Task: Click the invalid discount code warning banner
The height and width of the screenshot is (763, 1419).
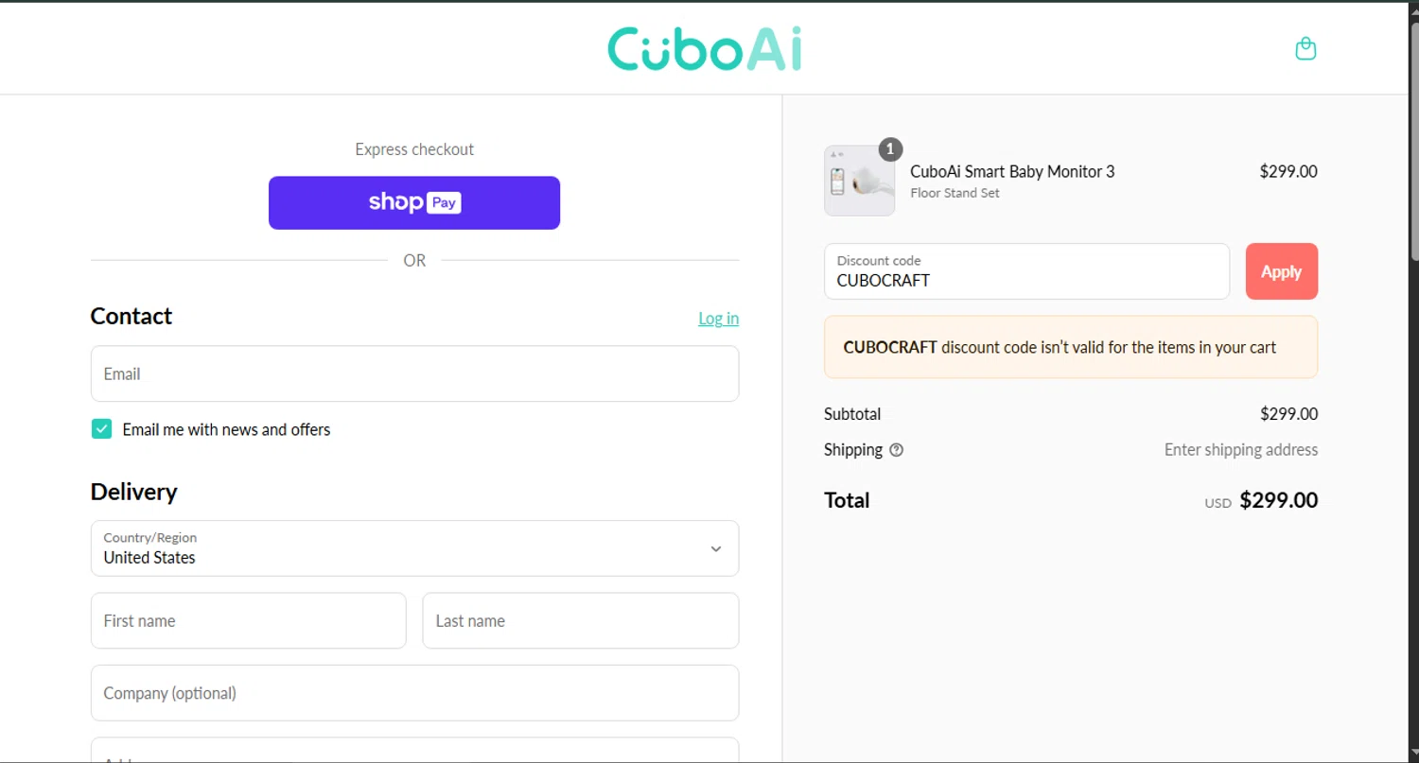Action: (x=1071, y=347)
